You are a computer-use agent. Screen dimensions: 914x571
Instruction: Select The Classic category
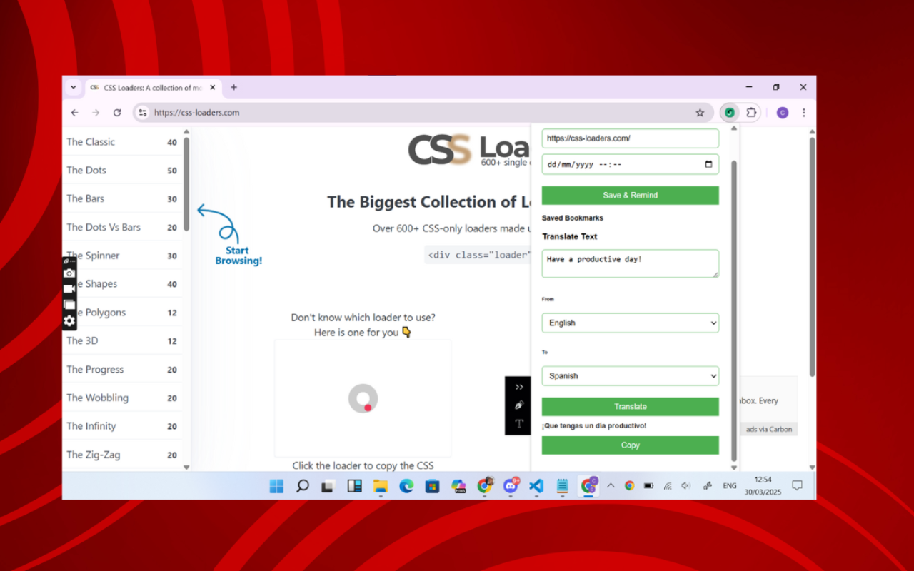(122, 142)
